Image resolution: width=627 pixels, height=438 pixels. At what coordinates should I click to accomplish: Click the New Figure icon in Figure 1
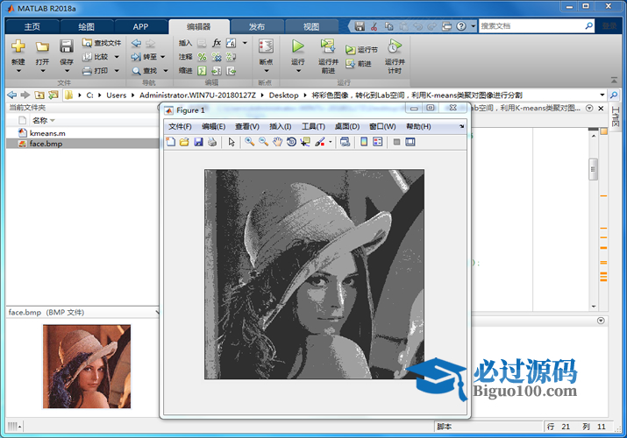click(x=171, y=142)
